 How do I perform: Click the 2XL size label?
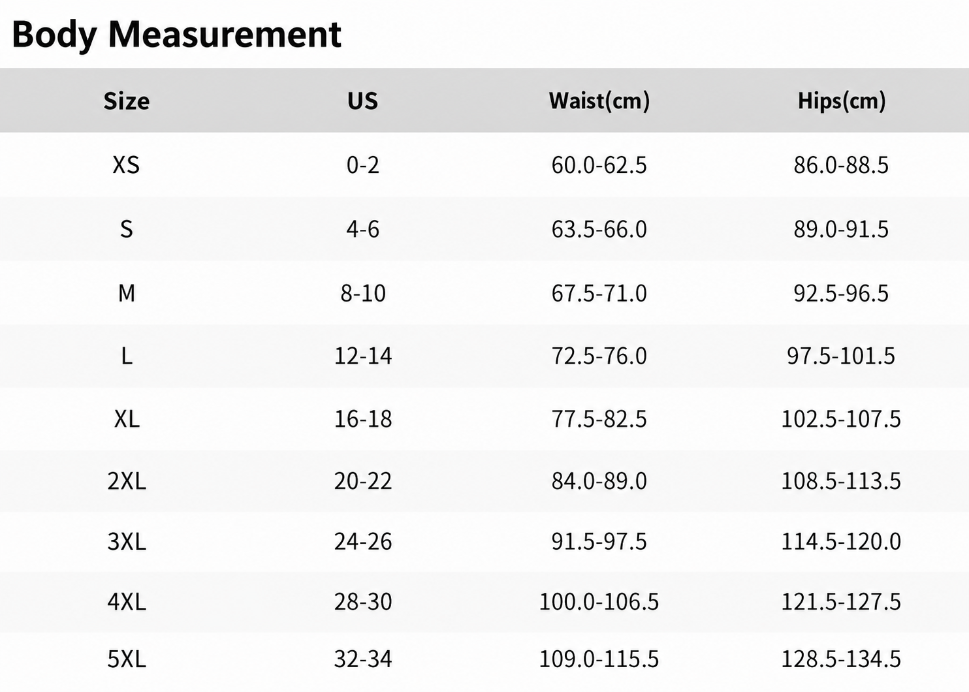coord(127,481)
